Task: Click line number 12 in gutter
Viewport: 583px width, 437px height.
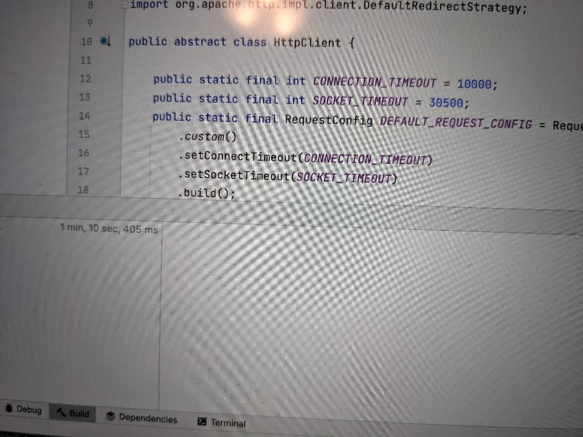Action: 85,79
